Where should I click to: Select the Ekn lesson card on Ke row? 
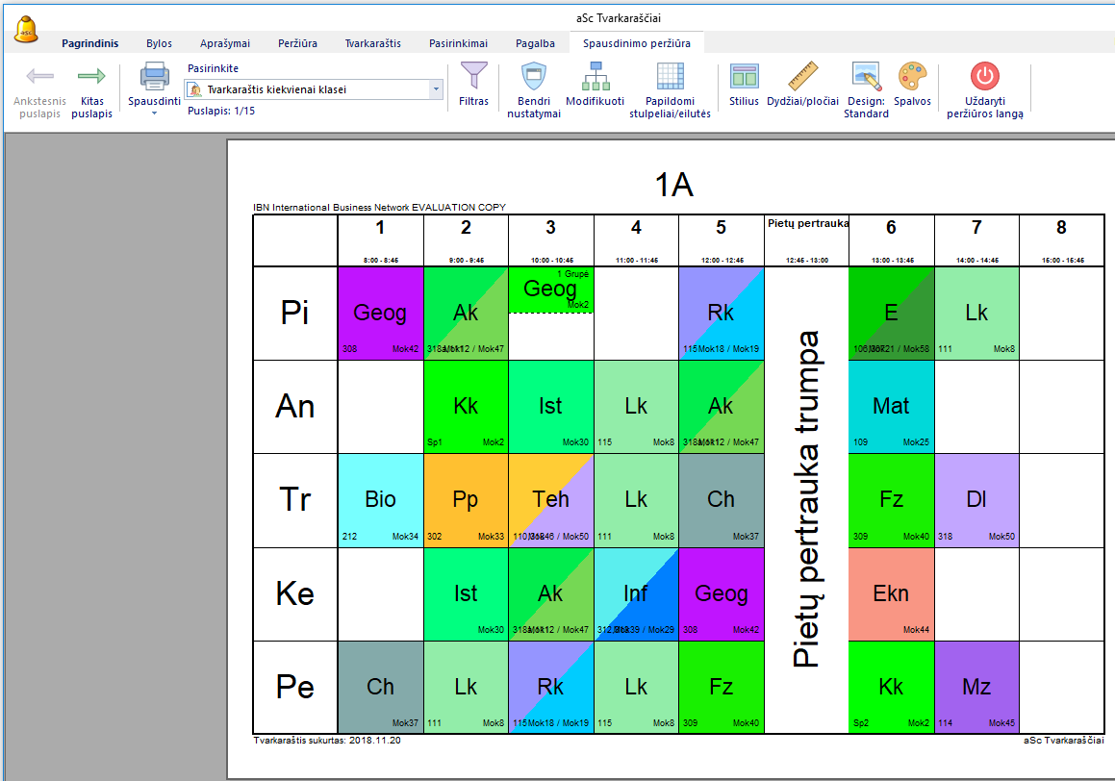pyautogui.click(x=891, y=593)
